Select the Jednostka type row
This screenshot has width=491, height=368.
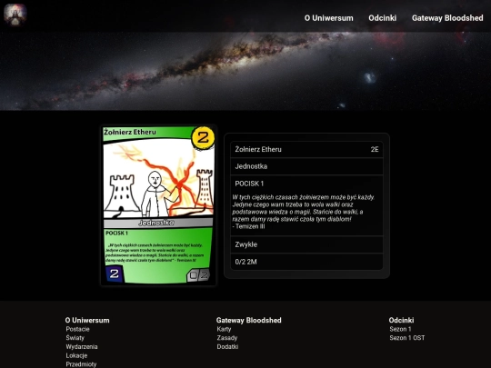[x=306, y=166]
